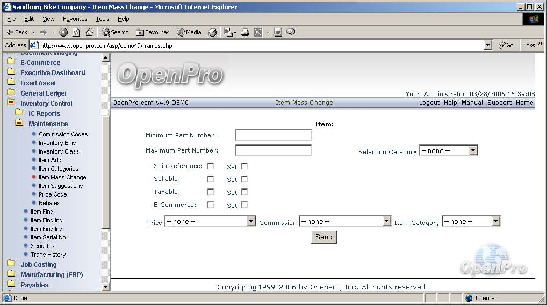This screenshot has width=547, height=305.
Task: Go to the browser Home icon
Action: 89,32
